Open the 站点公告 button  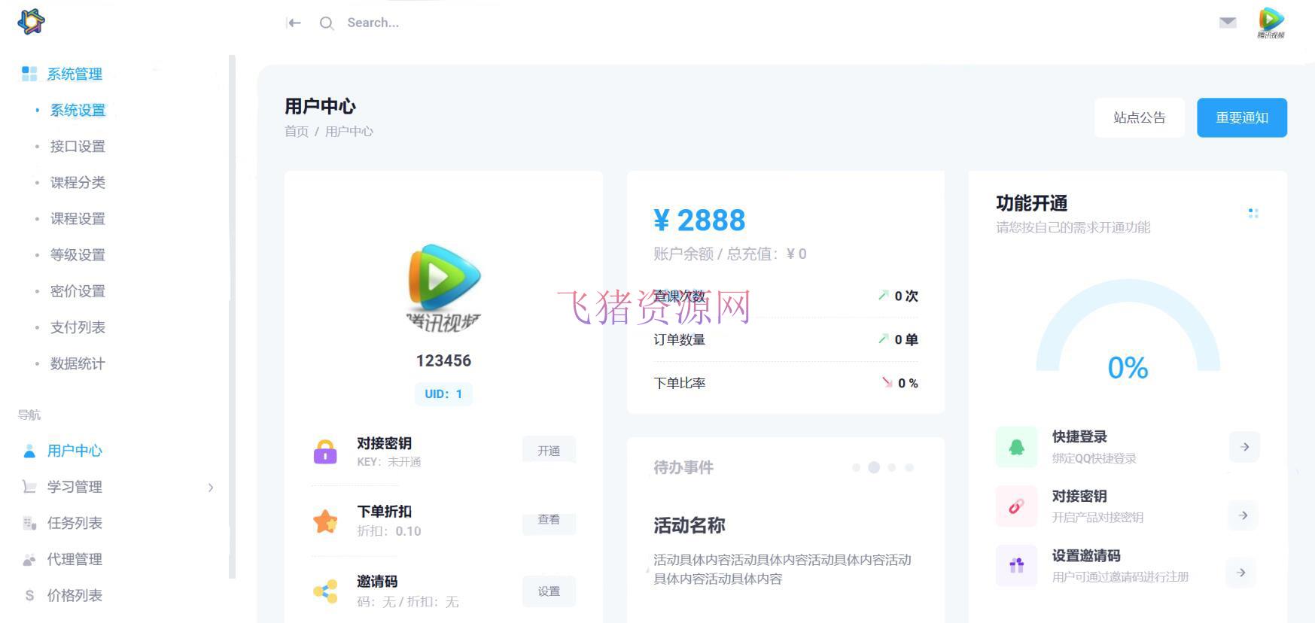click(x=1140, y=117)
